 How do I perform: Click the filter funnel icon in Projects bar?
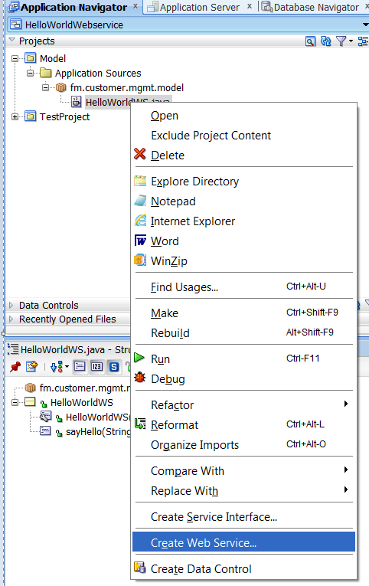[341, 41]
